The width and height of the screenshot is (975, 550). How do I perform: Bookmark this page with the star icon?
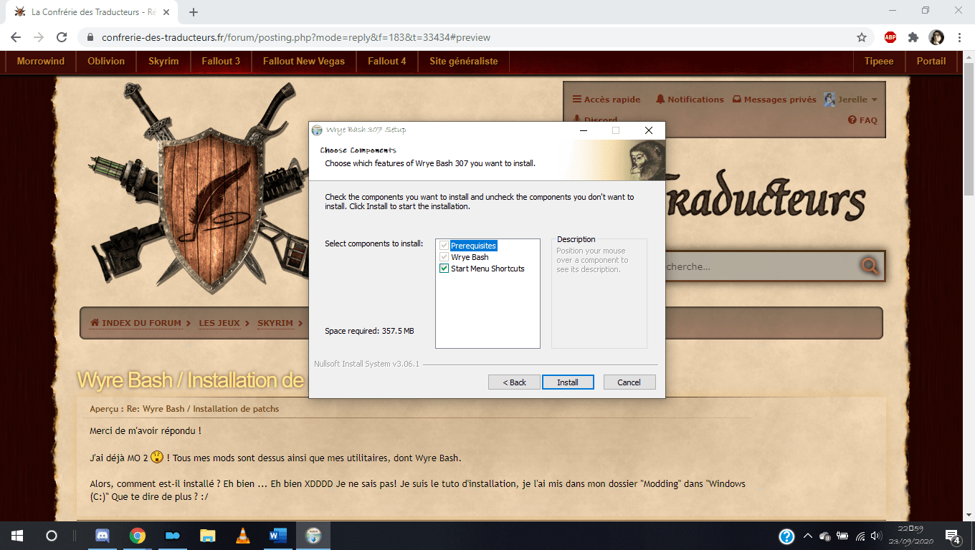(x=862, y=37)
